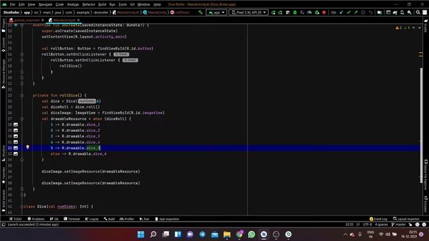Open the App Inspection tool window
The height and width of the screenshot is (241, 429).
tap(167, 219)
